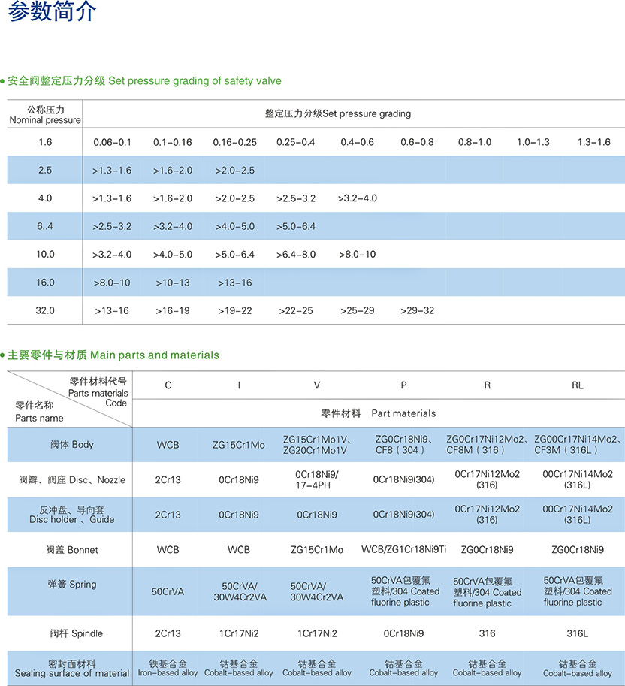This screenshot has height=686, width=625.
Task: Click the '整定压力分级Set pressure grading' table header
Action: (337, 113)
